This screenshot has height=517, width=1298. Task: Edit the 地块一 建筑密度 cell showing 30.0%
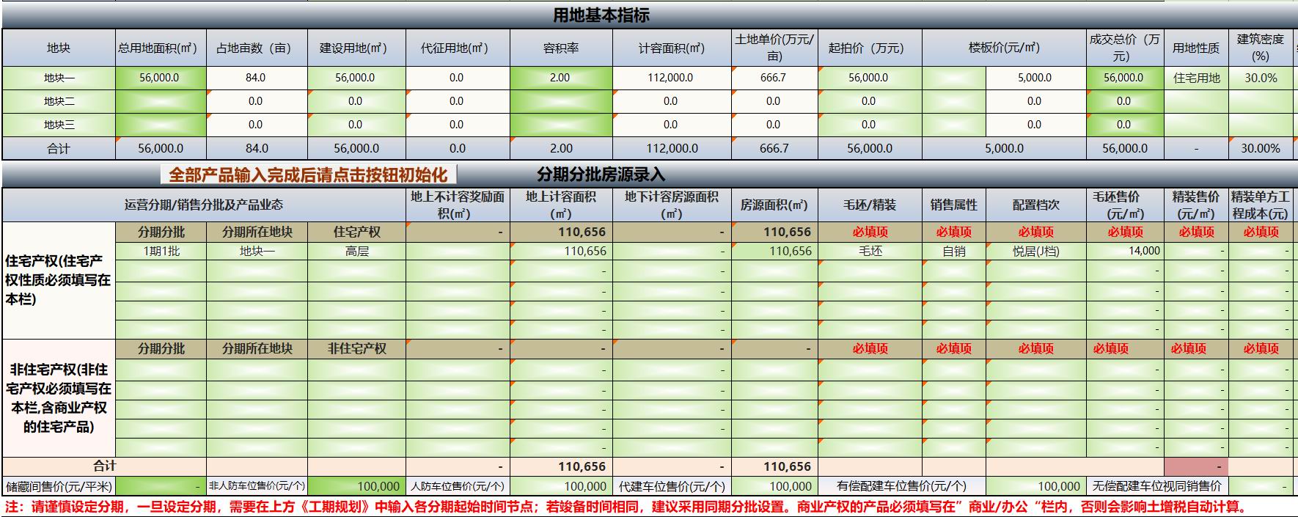1261,78
